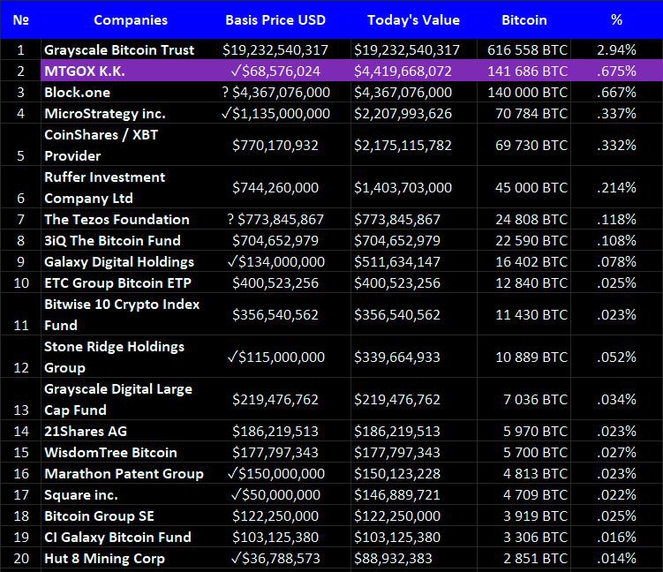Select the CoinShares / XBT Provider cell
663x572 pixels.
click(x=101, y=145)
